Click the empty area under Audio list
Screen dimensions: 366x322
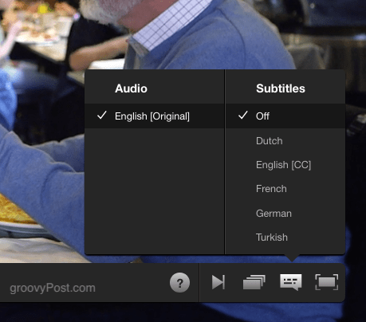click(155, 191)
